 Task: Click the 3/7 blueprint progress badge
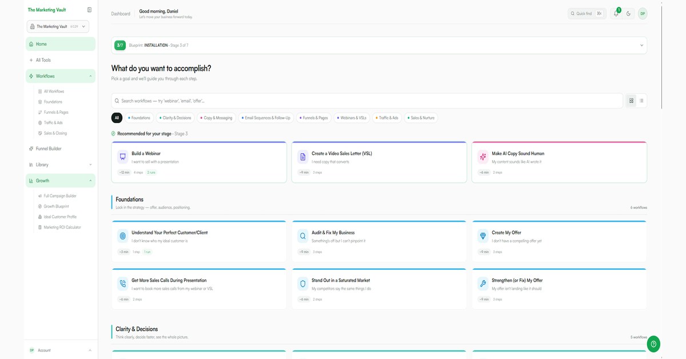(120, 45)
